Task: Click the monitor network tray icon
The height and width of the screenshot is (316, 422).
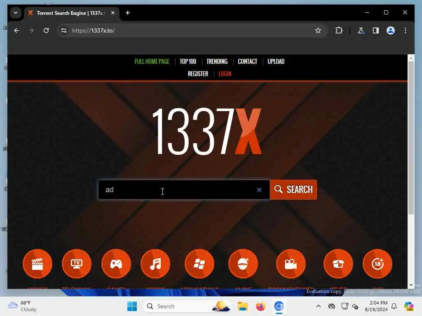Action: (x=345, y=306)
